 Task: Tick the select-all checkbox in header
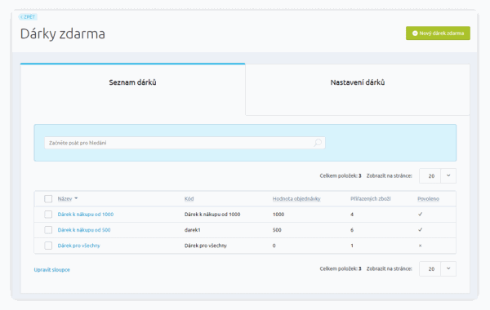pos(48,199)
